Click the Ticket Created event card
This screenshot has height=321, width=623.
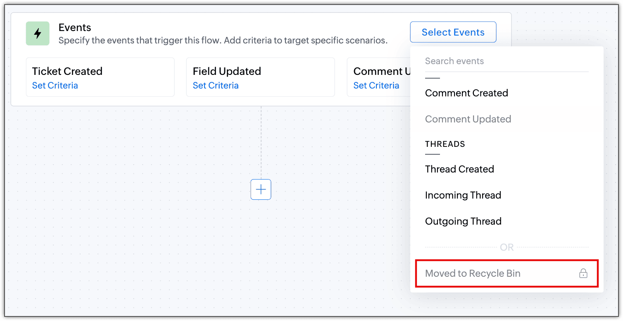tap(100, 77)
